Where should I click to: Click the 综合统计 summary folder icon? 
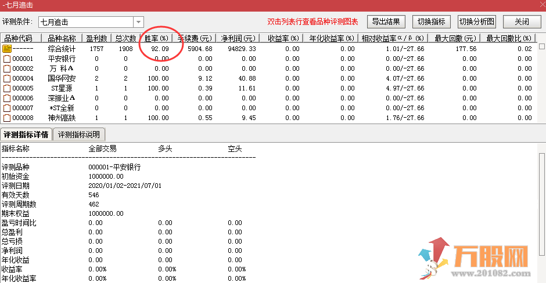point(6,49)
